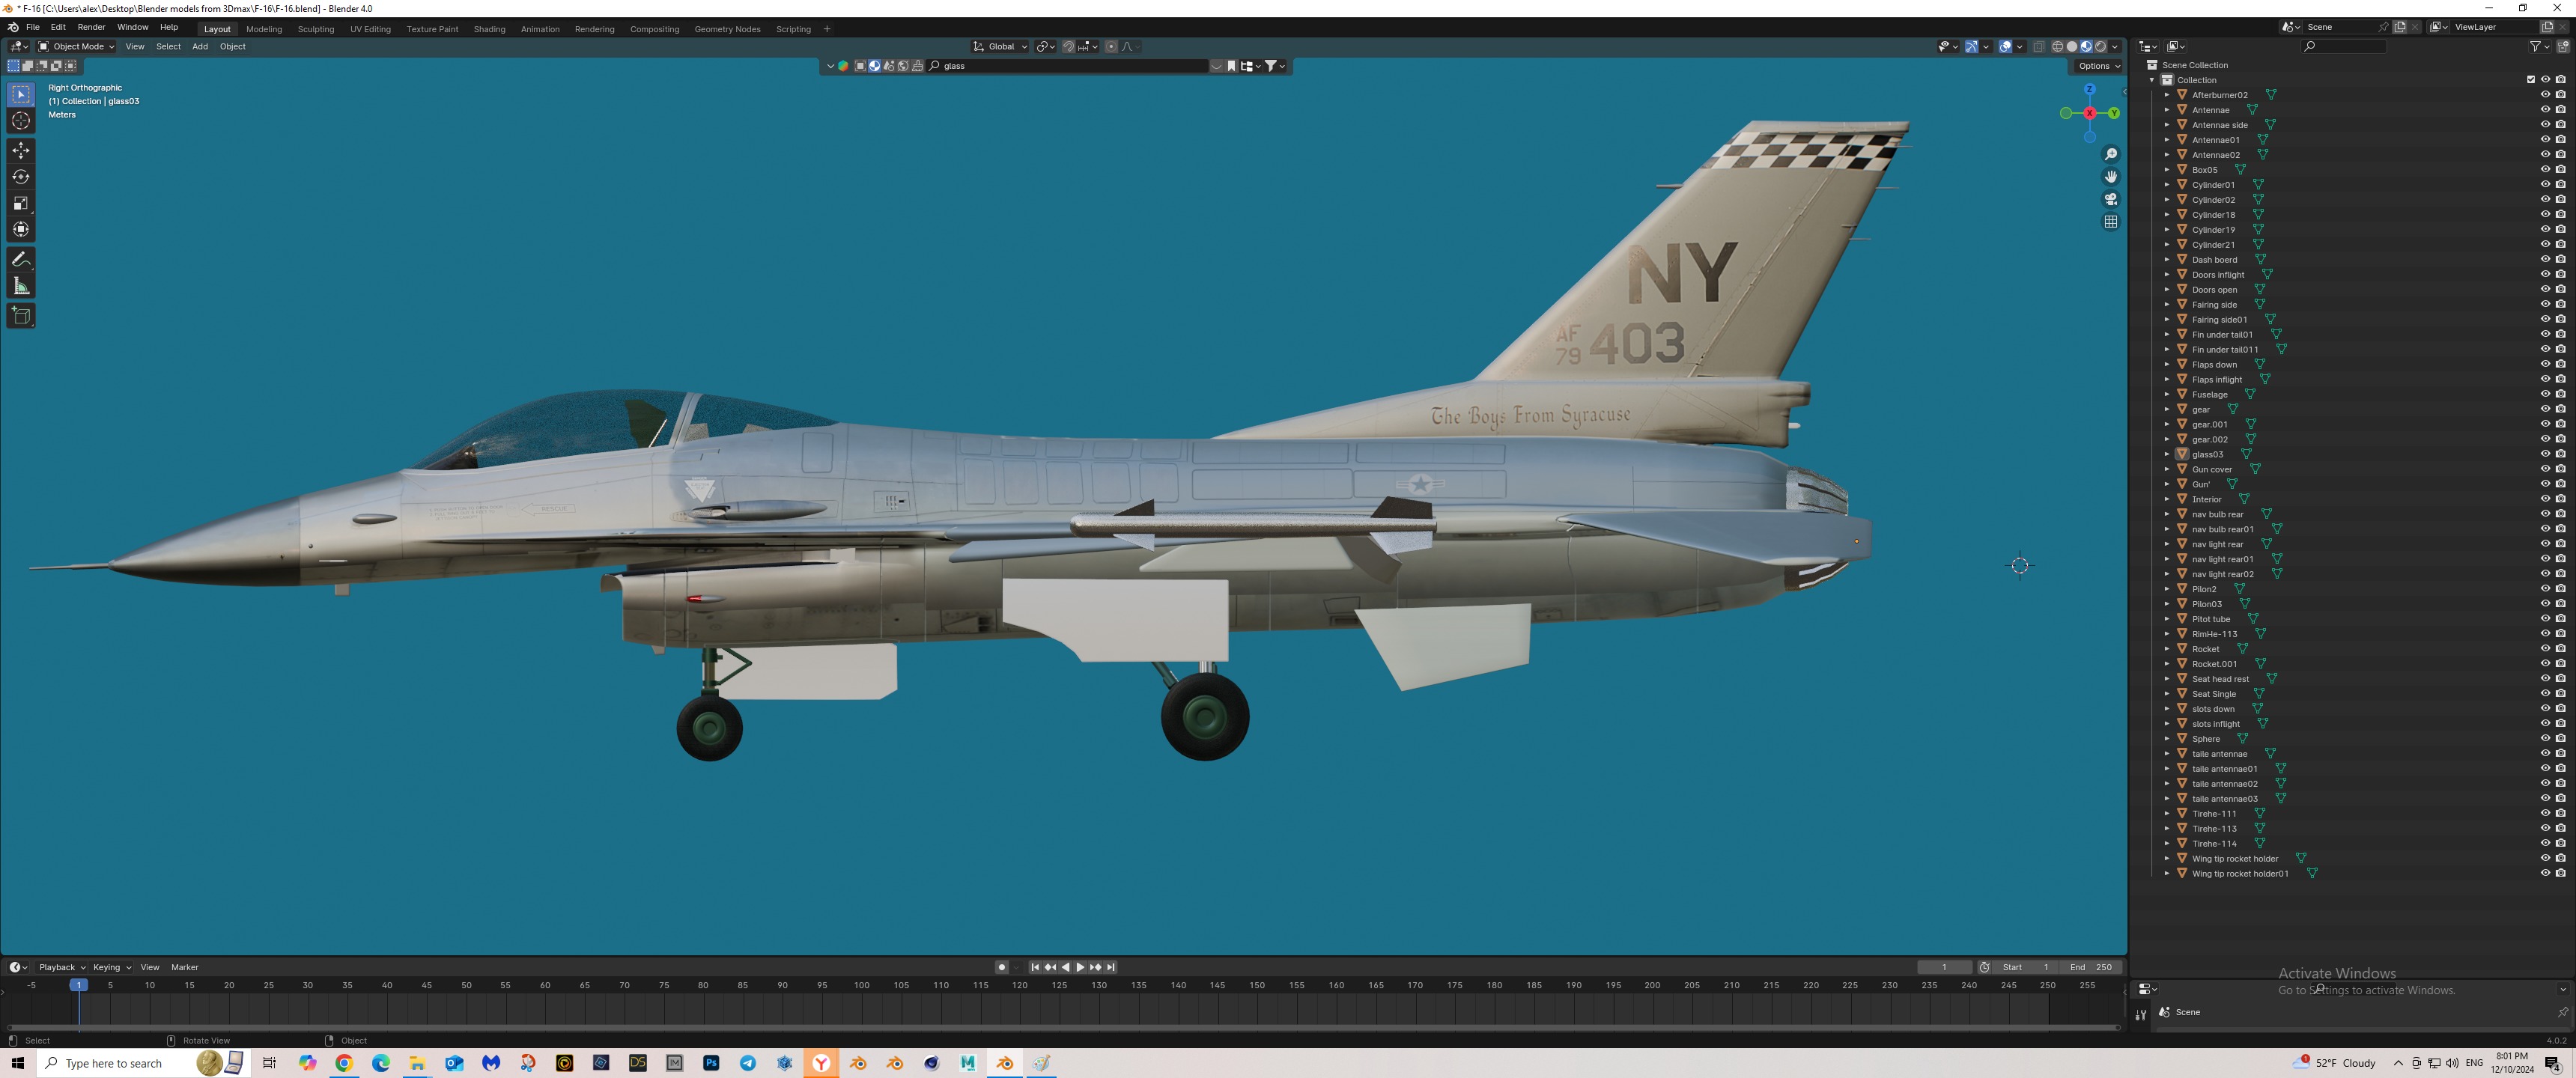Screen dimensions: 2576x1078
Task: Click the End frame 250 field
Action: pos(2091,967)
